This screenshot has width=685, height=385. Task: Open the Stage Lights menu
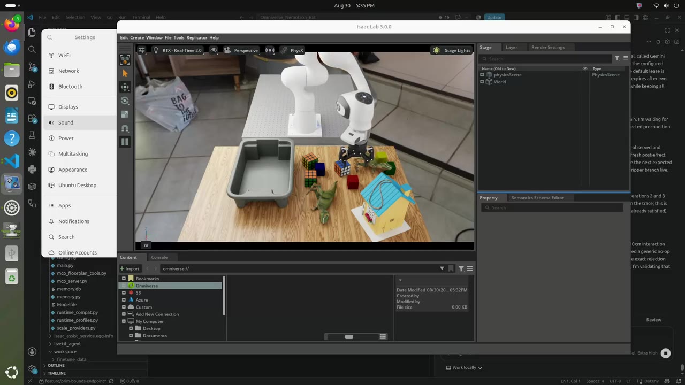point(452,50)
